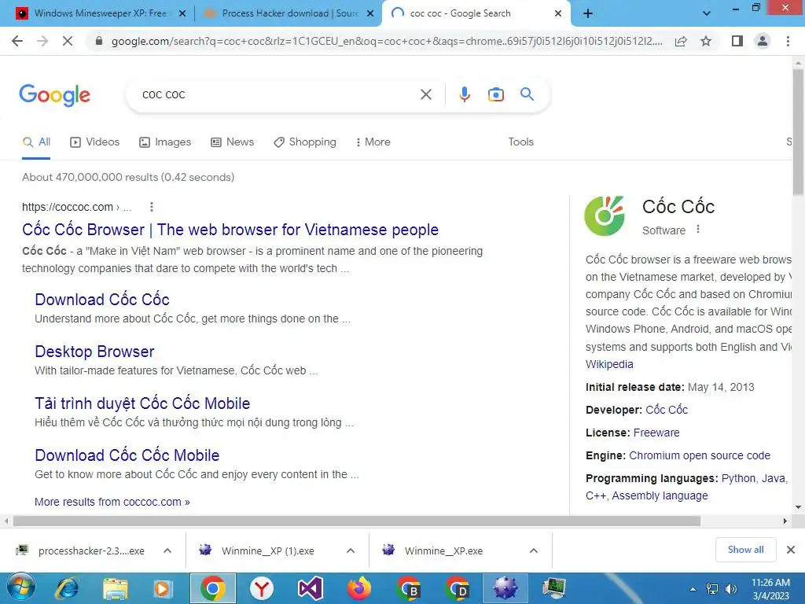Open more options beside Software label
Viewport: 805px width, 604px height.
click(698, 230)
